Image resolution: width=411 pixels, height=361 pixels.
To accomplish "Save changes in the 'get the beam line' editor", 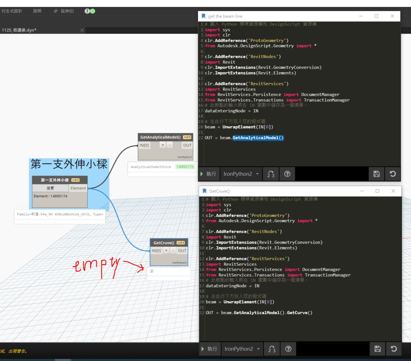I will point(376,174).
